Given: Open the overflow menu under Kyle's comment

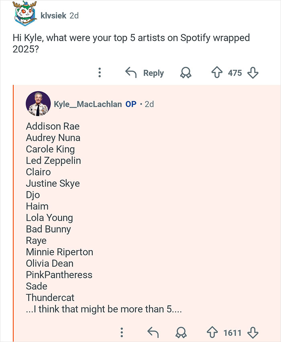Looking at the screenshot, I should 122,332.
